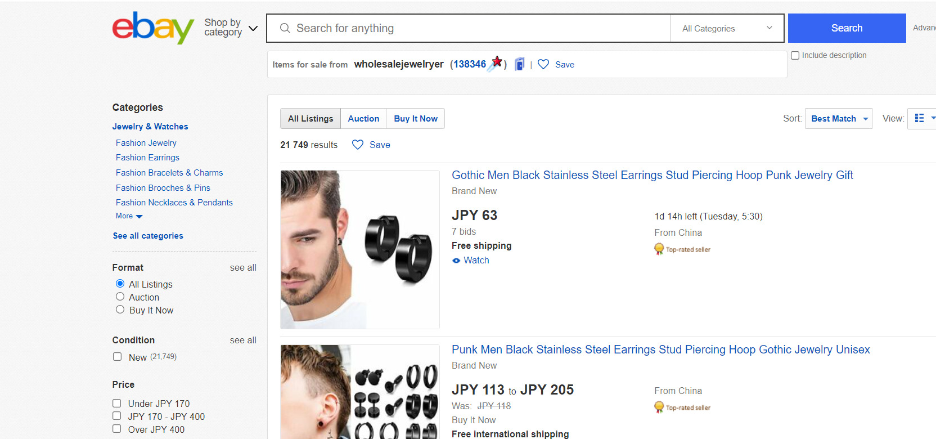This screenshot has width=936, height=439.
Task: Switch to the Auction tab
Action: (363, 119)
